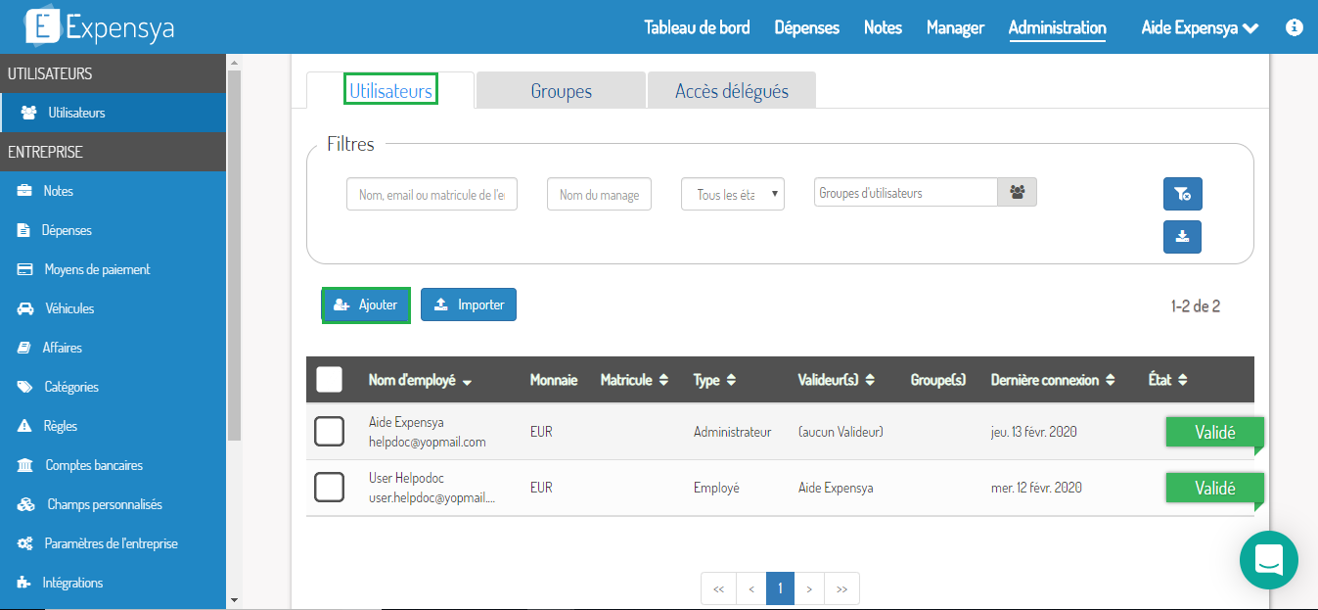Expand the Aide Expensya account menu
The width and height of the screenshot is (1318, 610).
pyautogui.click(x=1200, y=27)
